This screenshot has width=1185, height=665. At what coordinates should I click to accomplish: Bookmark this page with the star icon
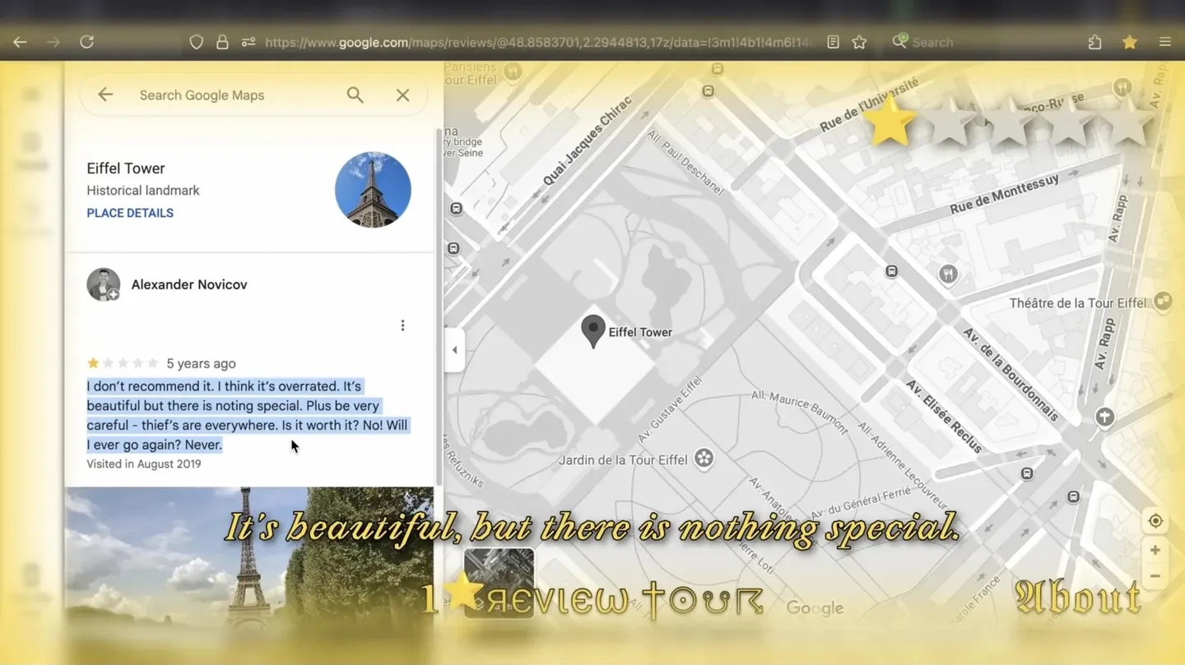(x=859, y=42)
